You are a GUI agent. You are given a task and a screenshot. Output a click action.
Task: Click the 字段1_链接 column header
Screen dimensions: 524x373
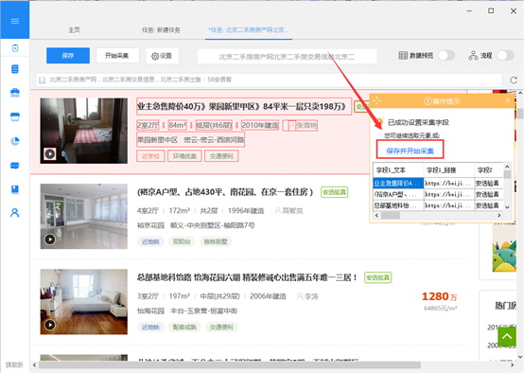coord(449,170)
